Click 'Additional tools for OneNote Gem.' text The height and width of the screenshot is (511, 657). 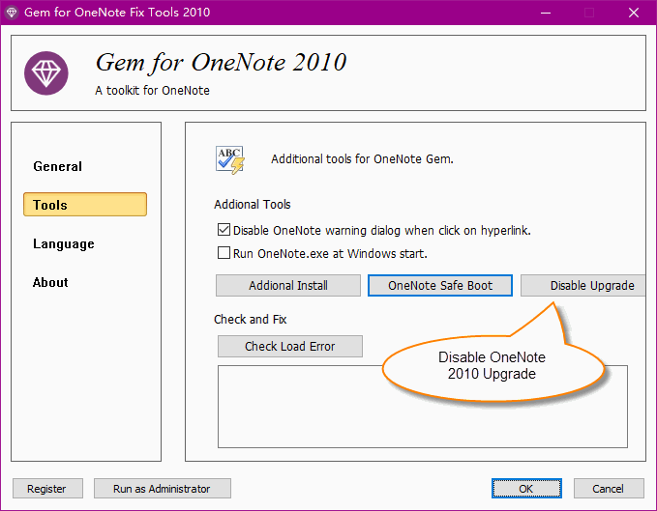[362, 159]
